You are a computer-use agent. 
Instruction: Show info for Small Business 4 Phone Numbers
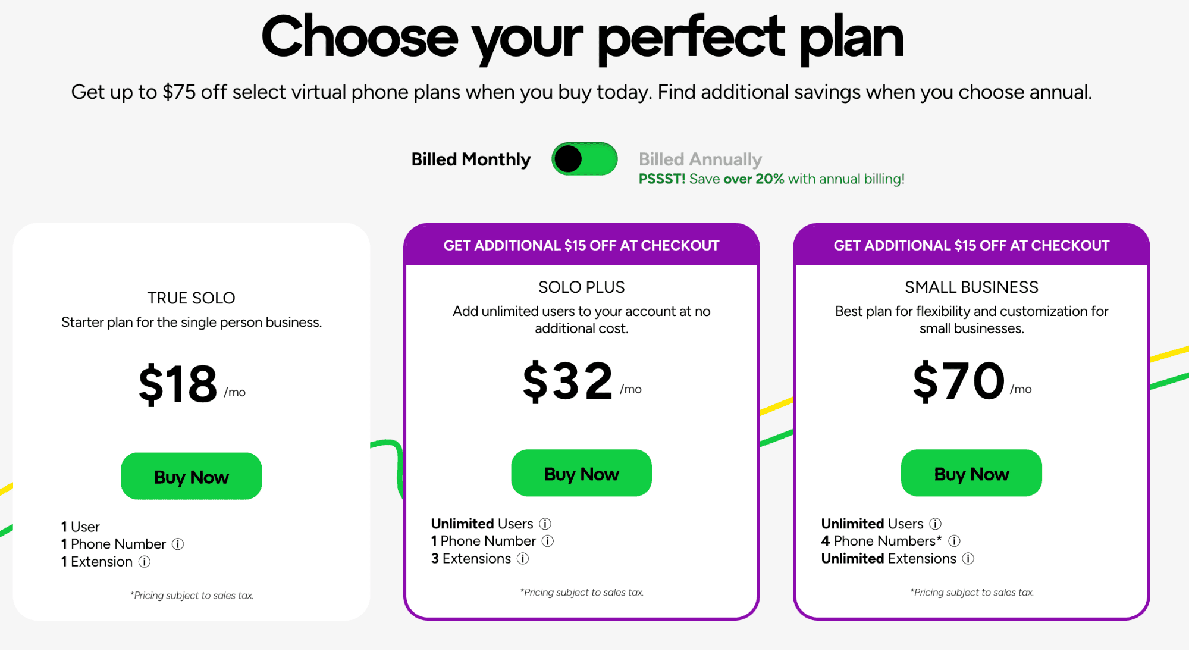955,541
